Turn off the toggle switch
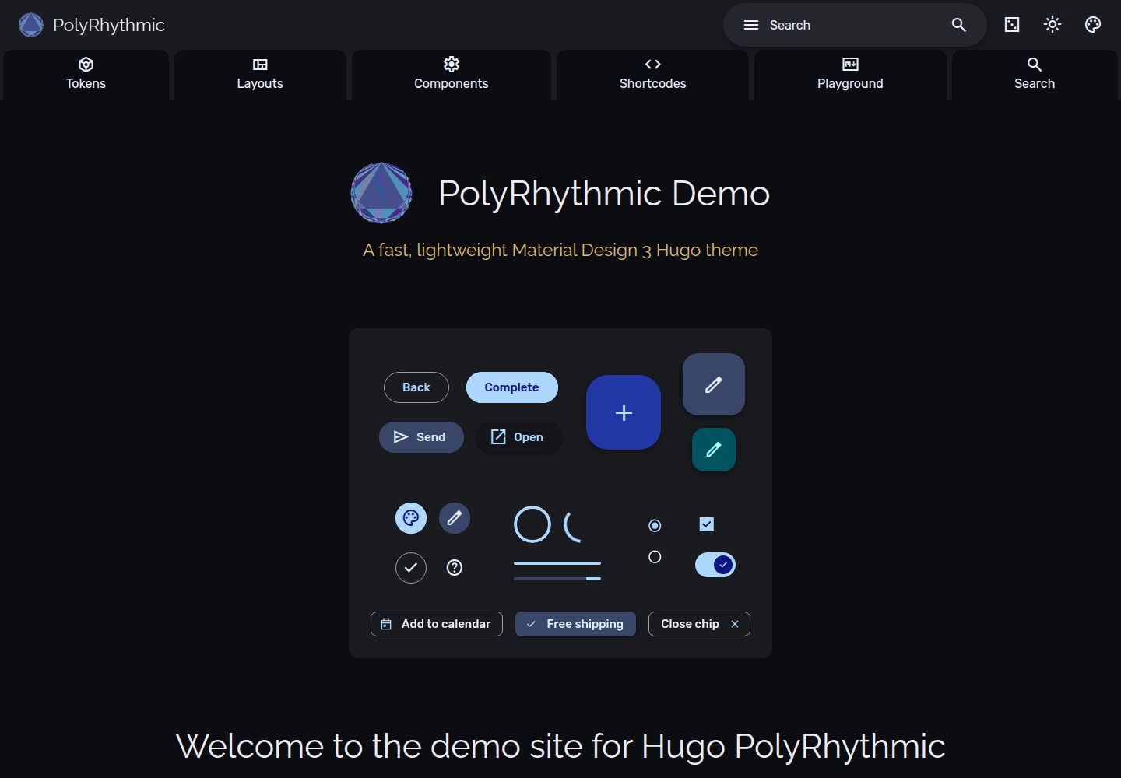1121x778 pixels. pyautogui.click(x=715, y=565)
